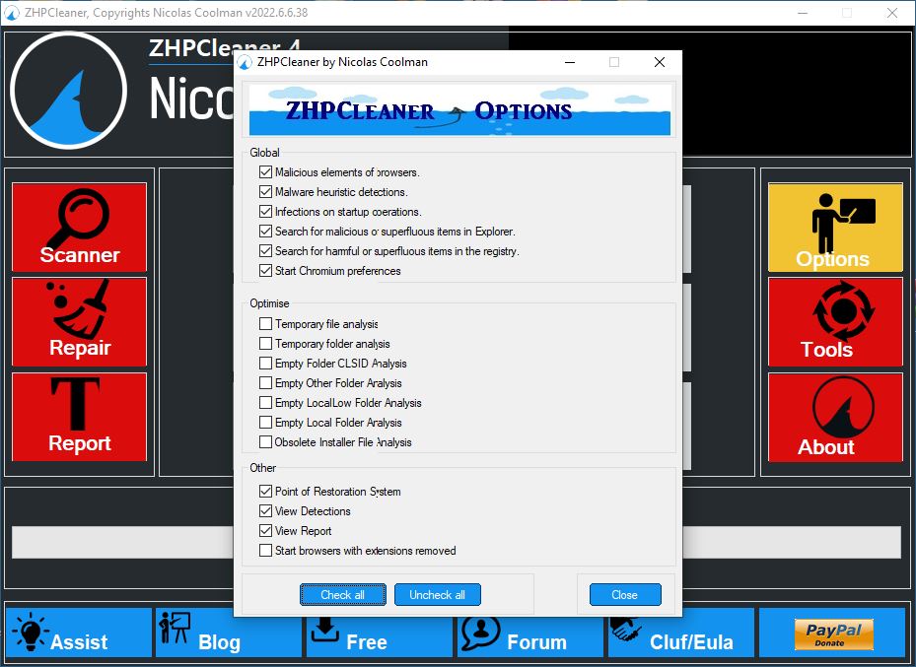Enable Obsolete Installer File Analysis
This screenshot has height=667, width=916.
pos(266,441)
